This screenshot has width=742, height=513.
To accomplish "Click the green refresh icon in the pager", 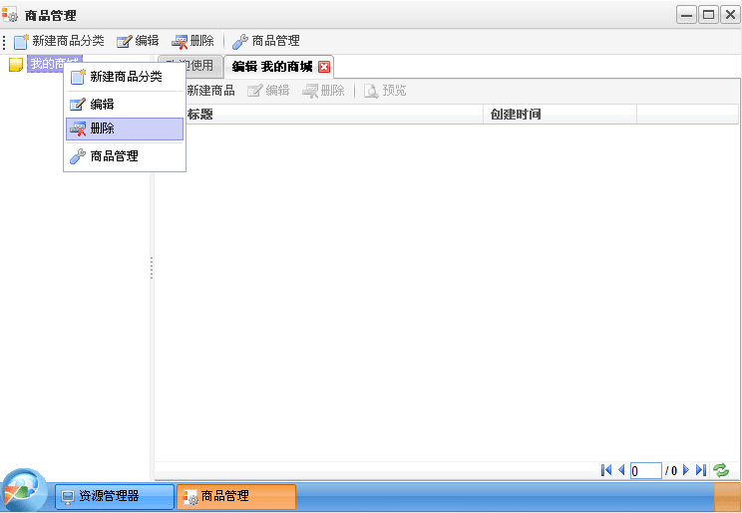I will [x=721, y=470].
